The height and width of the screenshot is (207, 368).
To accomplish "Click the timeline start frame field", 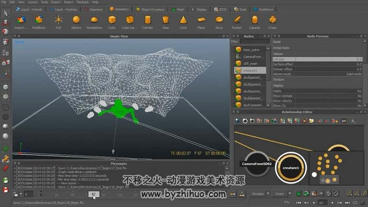I will (29, 194).
